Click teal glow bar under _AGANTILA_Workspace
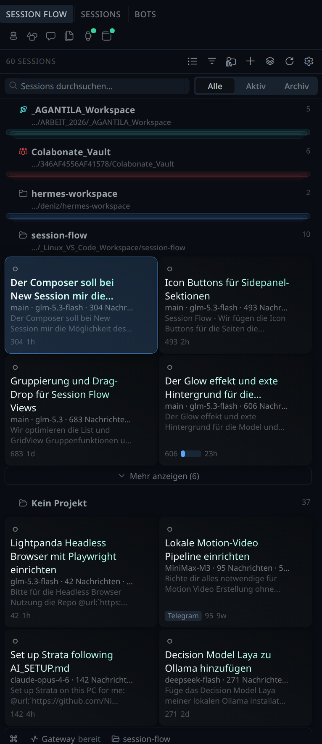The height and width of the screenshot is (744, 322). (x=158, y=133)
